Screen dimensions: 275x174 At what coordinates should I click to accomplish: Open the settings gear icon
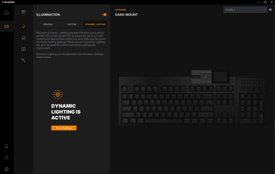[6, 169]
